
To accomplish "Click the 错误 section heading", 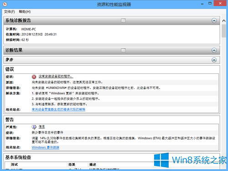I will (x=10, y=69).
